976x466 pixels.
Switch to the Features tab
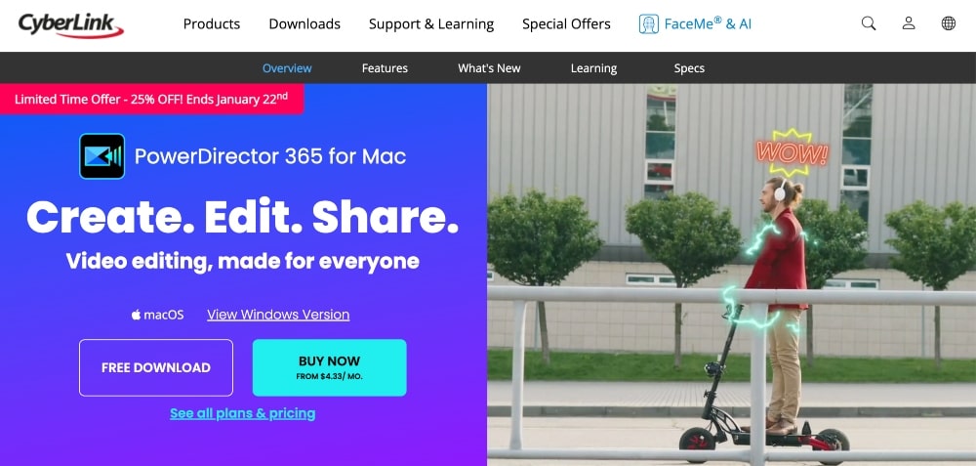point(385,68)
